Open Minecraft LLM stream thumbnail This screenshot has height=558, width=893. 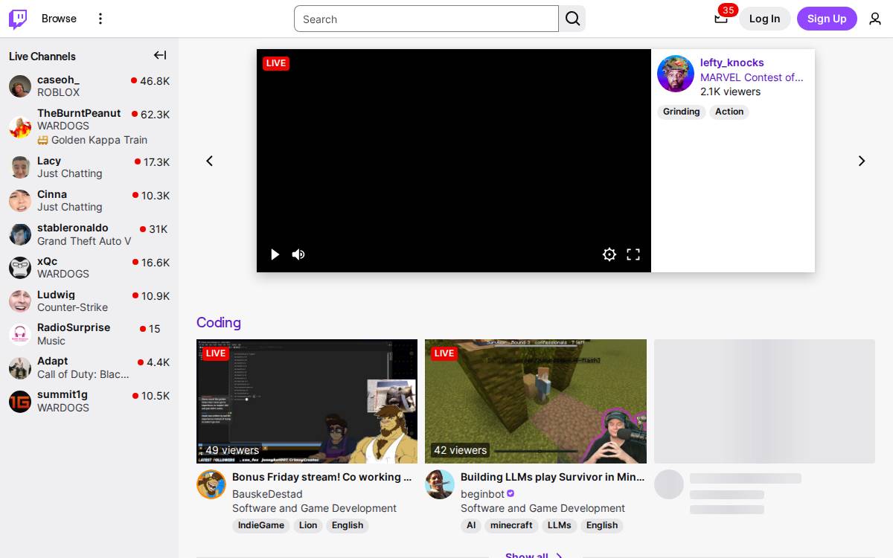click(x=536, y=401)
